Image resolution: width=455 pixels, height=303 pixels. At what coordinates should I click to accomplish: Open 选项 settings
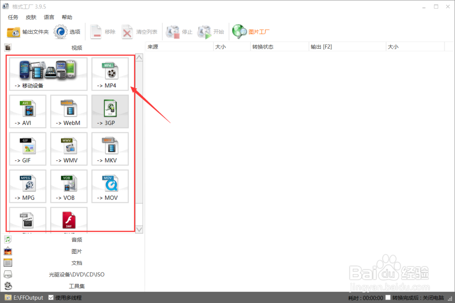coord(67,32)
